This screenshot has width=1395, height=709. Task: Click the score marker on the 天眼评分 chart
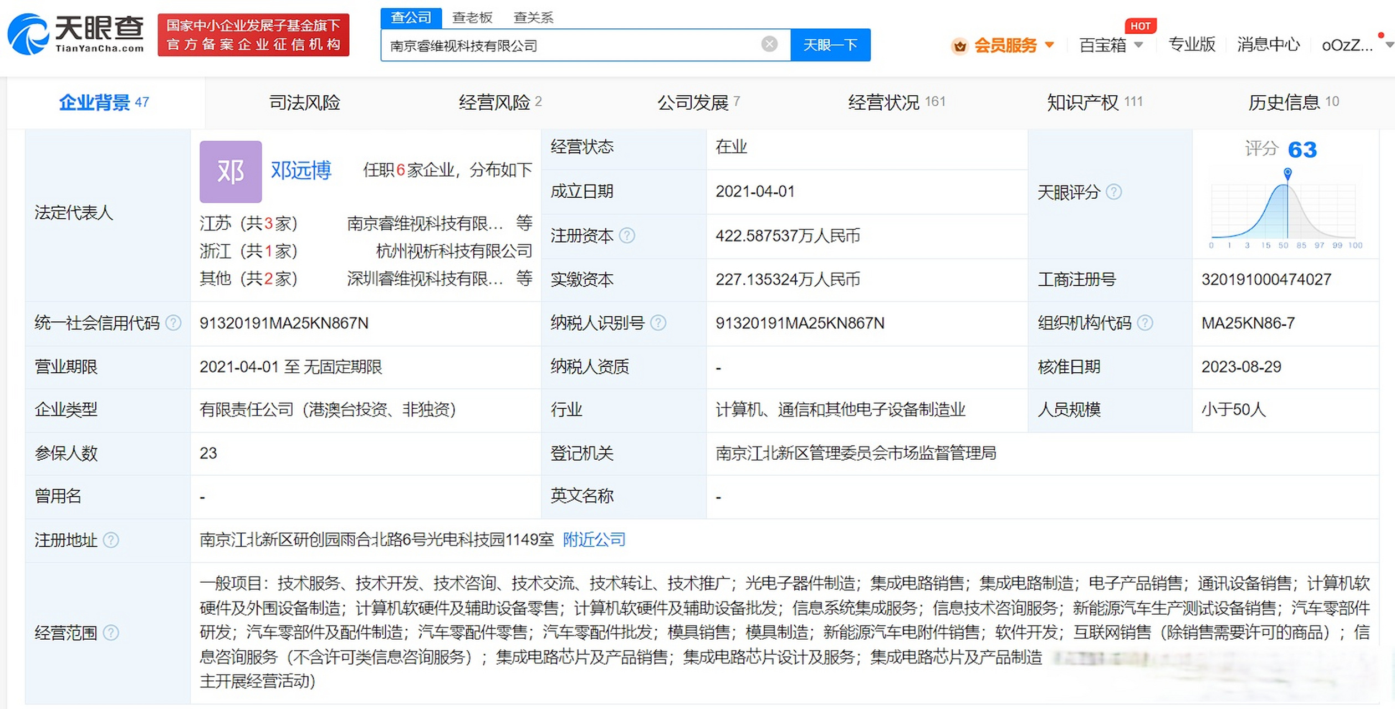coord(1287,173)
